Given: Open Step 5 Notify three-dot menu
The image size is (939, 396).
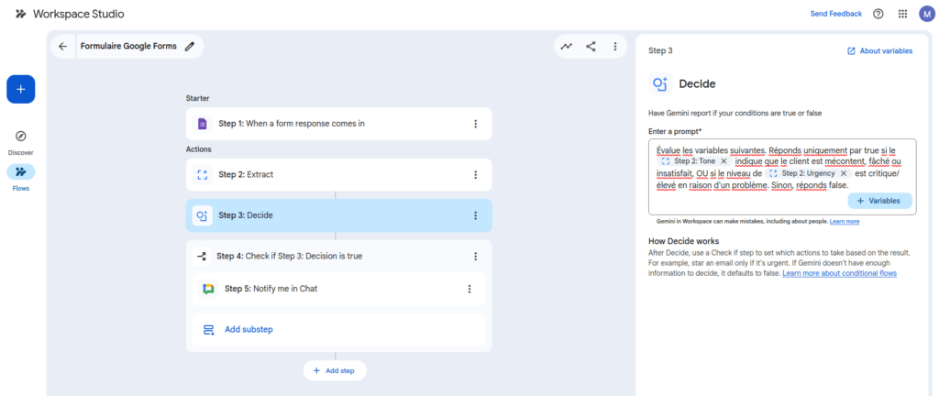Looking at the screenshot, I should click(x=469, y=289).
